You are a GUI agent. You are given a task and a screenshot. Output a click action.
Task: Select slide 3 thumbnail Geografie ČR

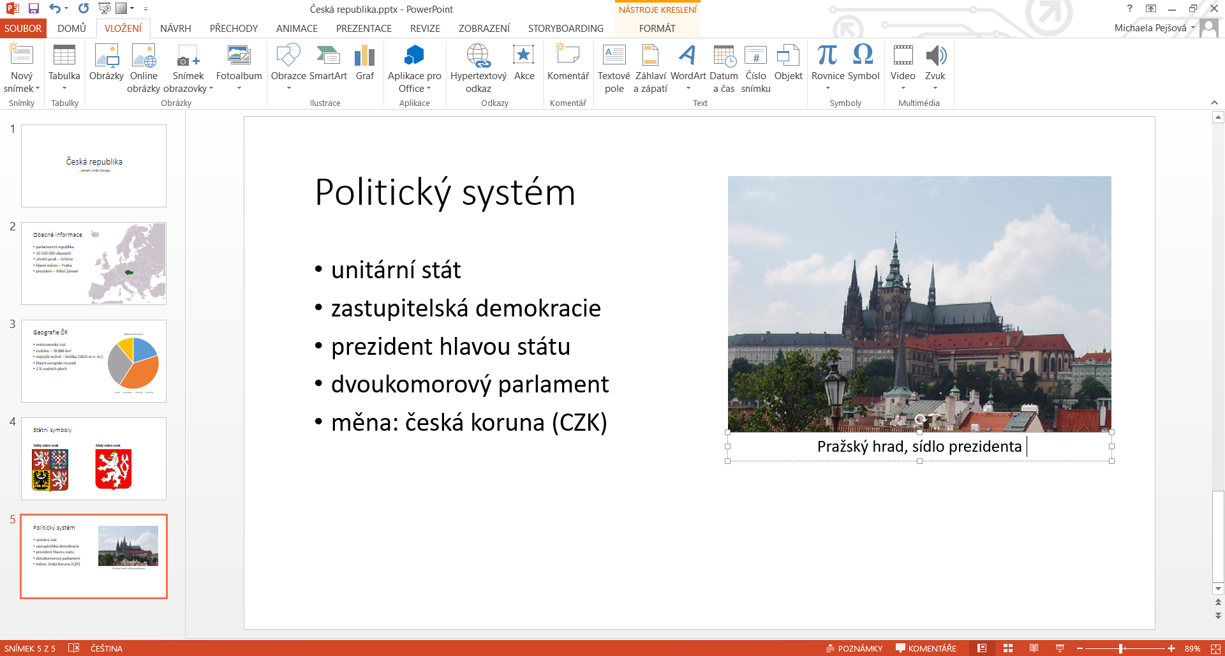click(94, 361)
